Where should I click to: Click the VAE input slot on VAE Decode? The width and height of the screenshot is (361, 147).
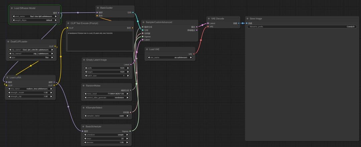208,27
